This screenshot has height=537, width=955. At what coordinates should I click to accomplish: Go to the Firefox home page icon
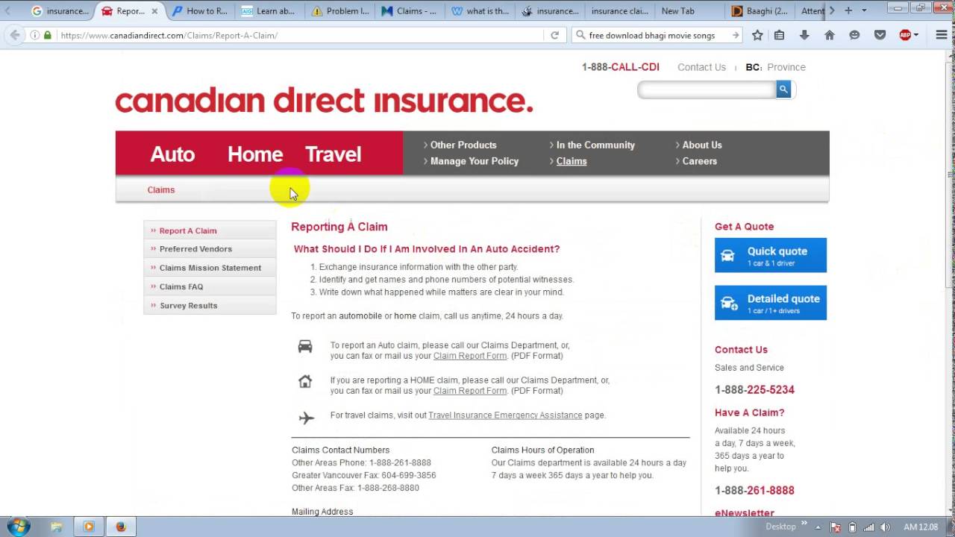click(830, 35)
